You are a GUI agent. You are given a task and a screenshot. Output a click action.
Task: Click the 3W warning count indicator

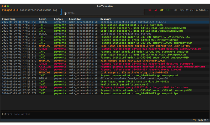162,10
